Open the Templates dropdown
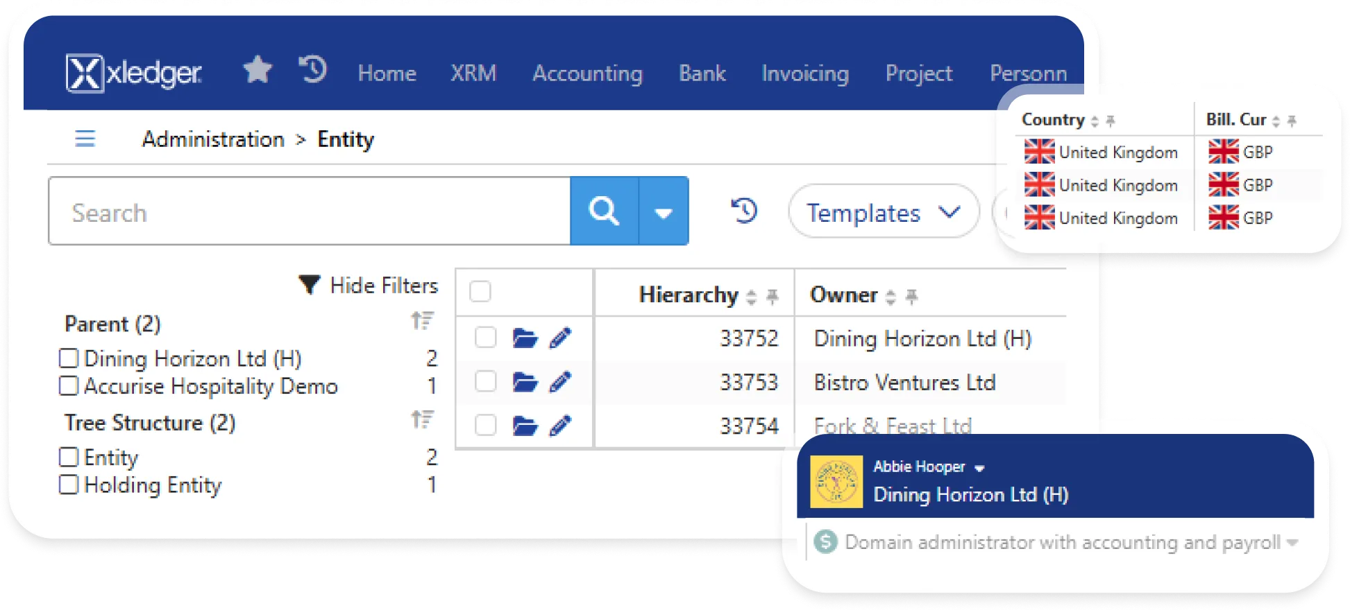The width and height of the screenshot is (1350, 610). 884,211
